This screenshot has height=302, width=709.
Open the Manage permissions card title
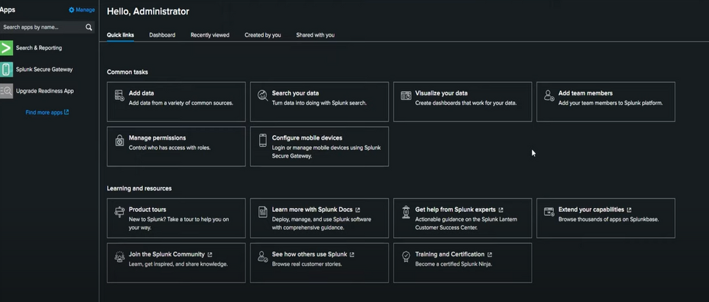point(158,138)
